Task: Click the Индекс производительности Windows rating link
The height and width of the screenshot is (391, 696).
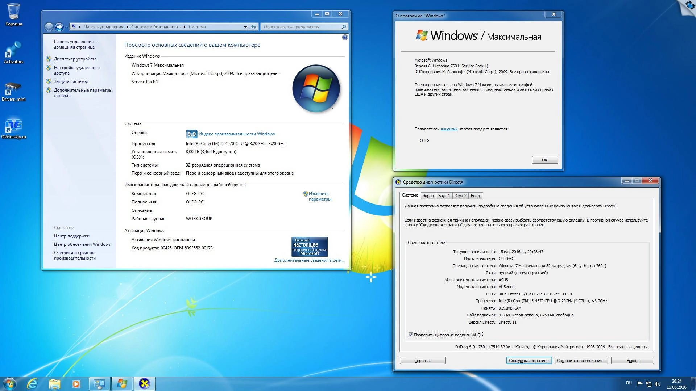Action: pyautogui.click(x=236, y=134)
